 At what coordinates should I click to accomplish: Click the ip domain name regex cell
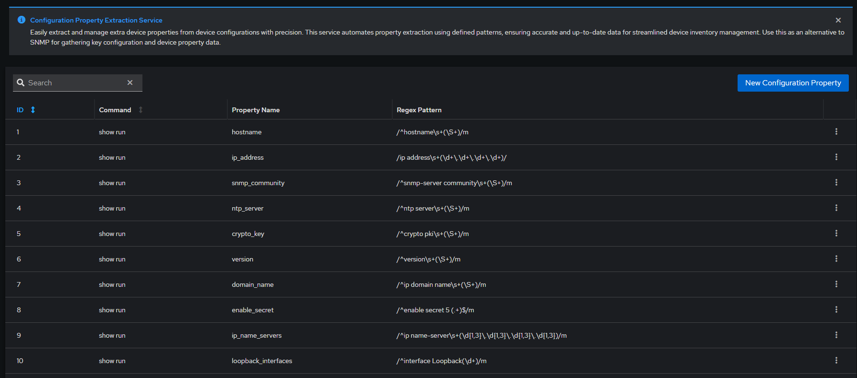coord(441,284)
